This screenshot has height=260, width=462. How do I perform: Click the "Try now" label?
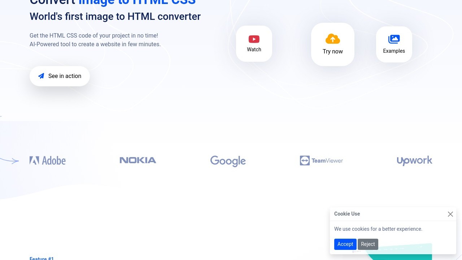pyautogui.click(x=333, y=51)
